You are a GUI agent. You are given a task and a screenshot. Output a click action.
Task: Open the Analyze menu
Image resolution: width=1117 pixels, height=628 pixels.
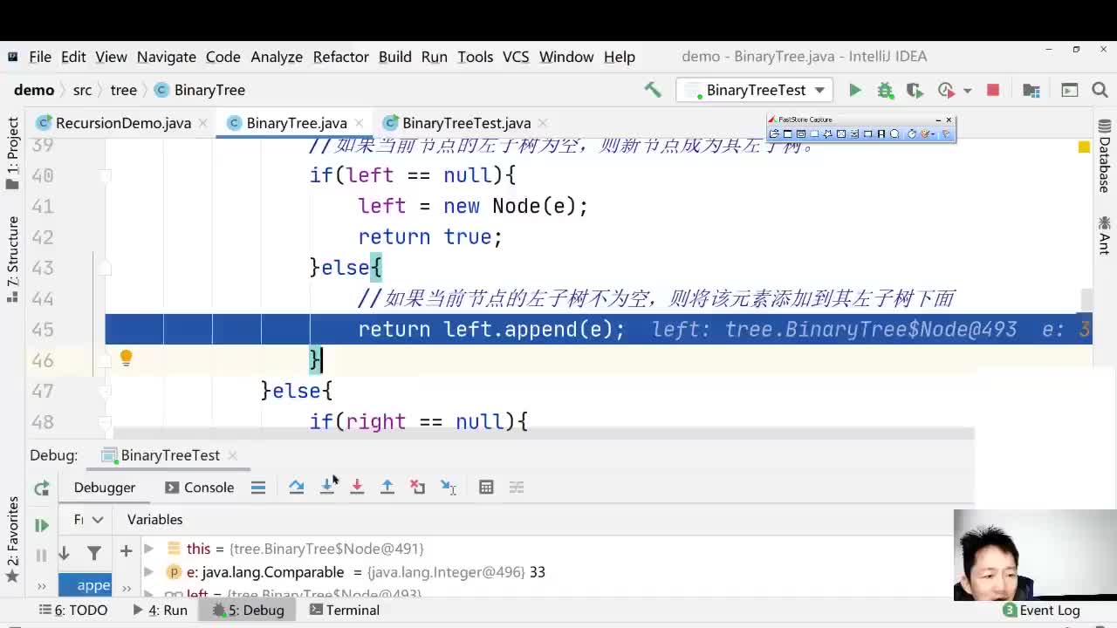tap(277, 57)
